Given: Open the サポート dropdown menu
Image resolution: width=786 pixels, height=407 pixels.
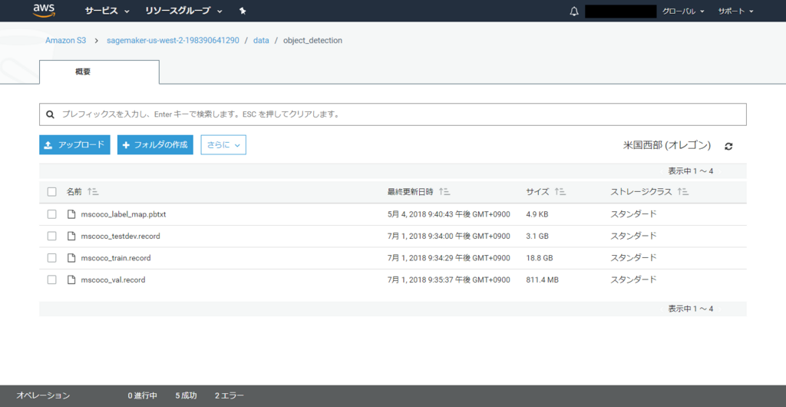Looking at the screenshot, I should pyautogui.click(x=735, y=12).
